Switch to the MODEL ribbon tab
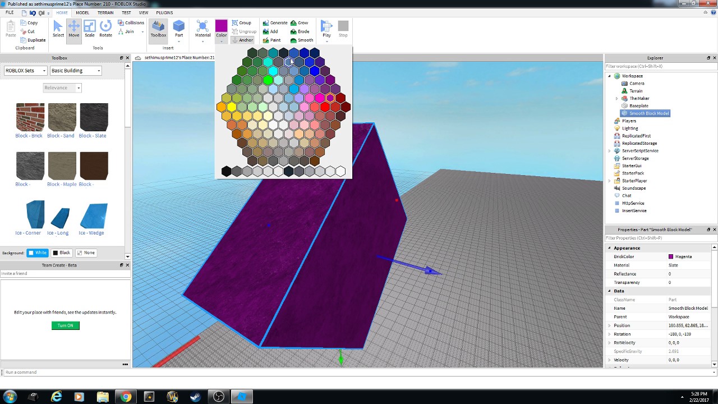 click(82, 12)
